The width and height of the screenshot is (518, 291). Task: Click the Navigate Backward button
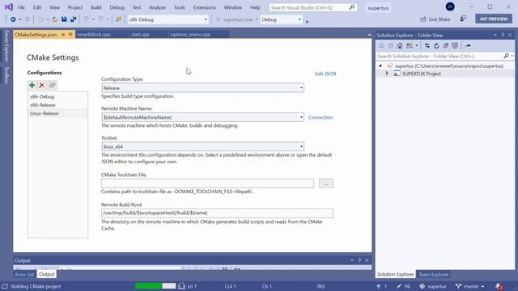point(13,19)
